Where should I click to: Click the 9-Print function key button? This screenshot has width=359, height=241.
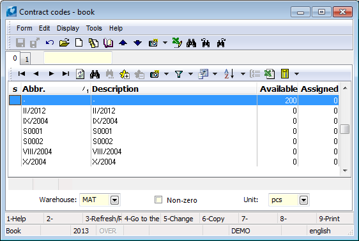pos(335,219)
